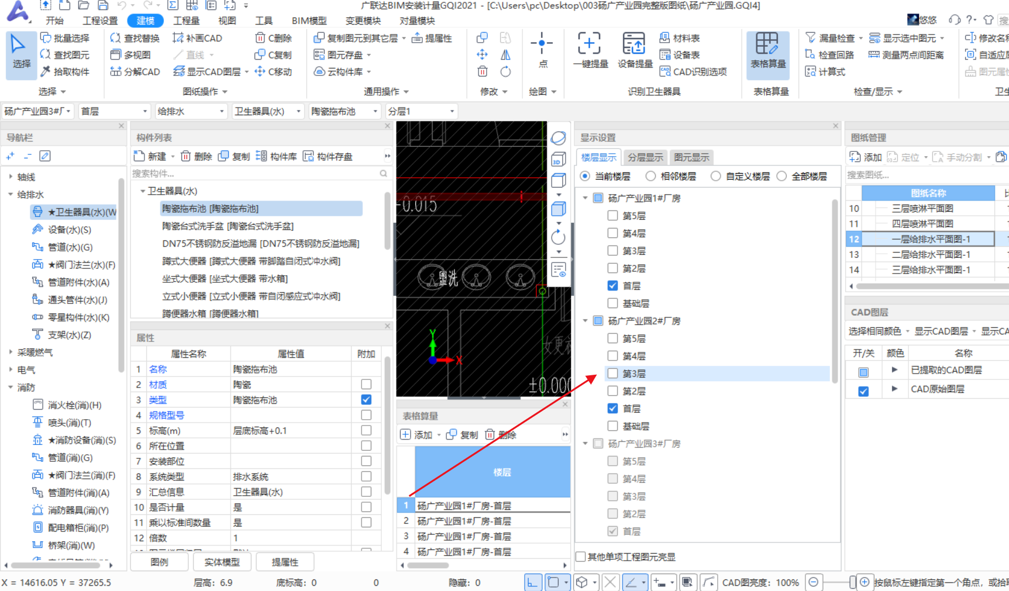Click 删除 in component list toolbar
The width and height of the screenshot is (1009, 591).
click(x=197, y=157)
